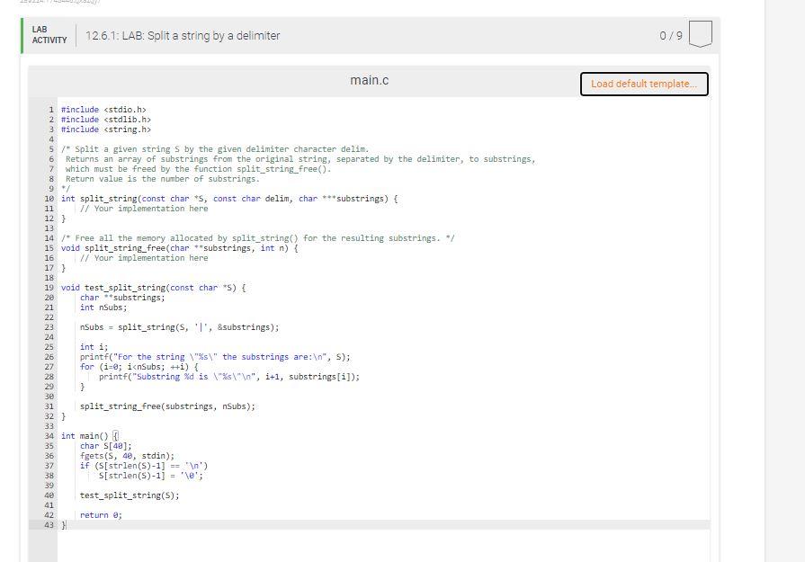The image size is (805, 562).
Task: Click line number 19 in the gutter
Action: (49, 288)
